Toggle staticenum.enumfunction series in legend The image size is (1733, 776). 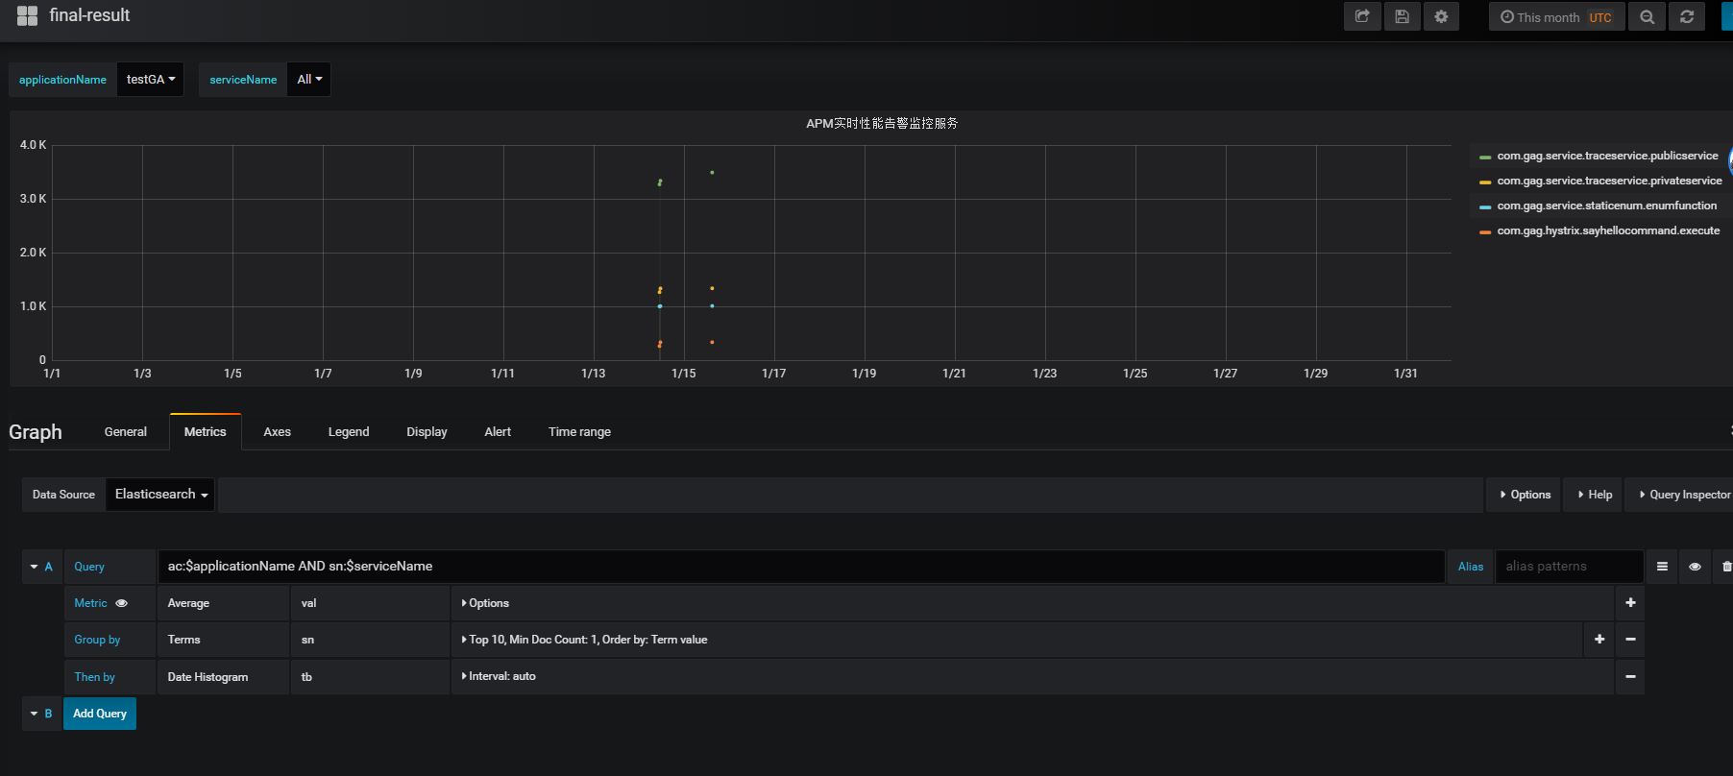pos(1606,206)
